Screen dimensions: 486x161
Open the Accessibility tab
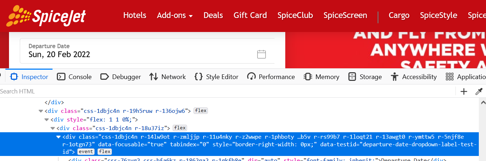point(414,77)
